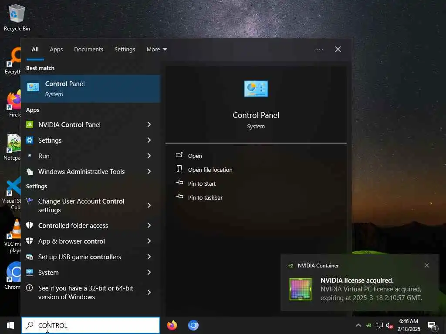The image size is (446, 334).
Task: Click the User Account Control flag icon
Action: click(x=30, y=201)
